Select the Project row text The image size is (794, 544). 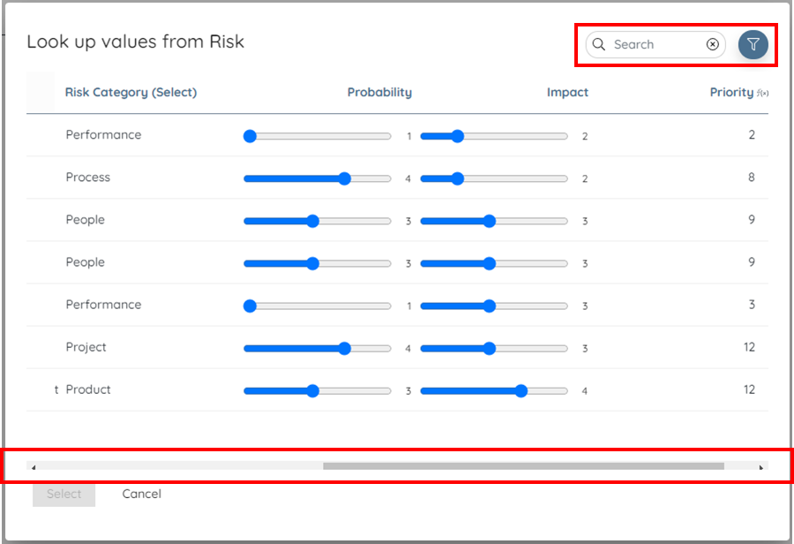tap(86, 347)
